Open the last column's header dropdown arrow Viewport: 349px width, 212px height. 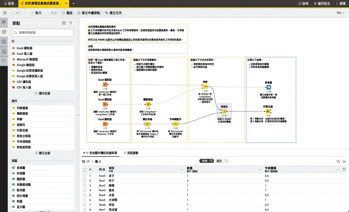pos(338,170)
